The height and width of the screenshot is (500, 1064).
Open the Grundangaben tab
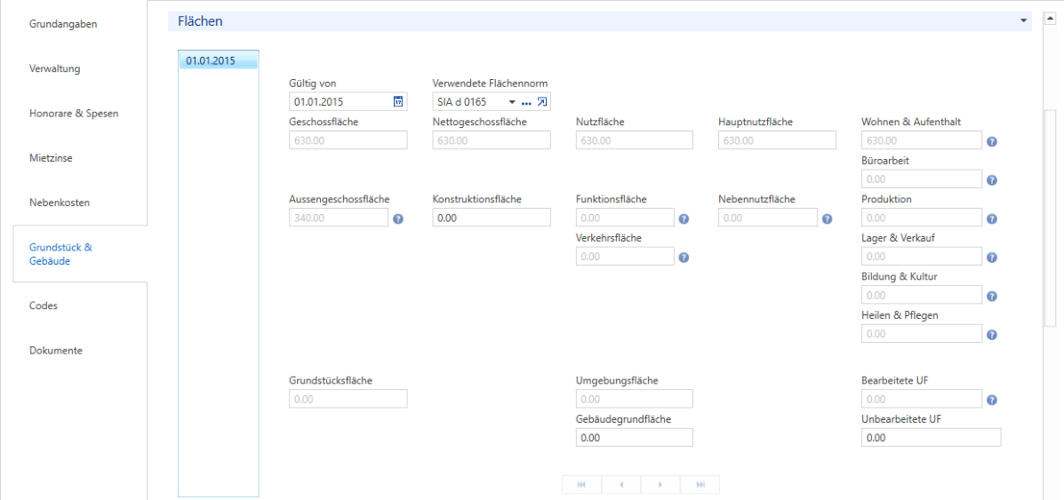(64, 24)
